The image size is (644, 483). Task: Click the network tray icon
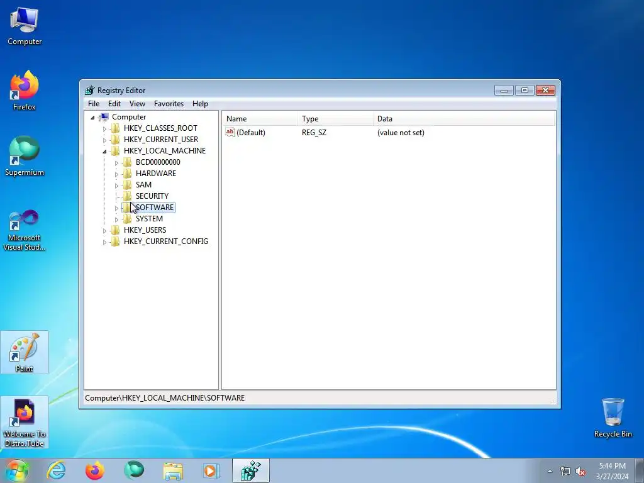pos(565,471)
